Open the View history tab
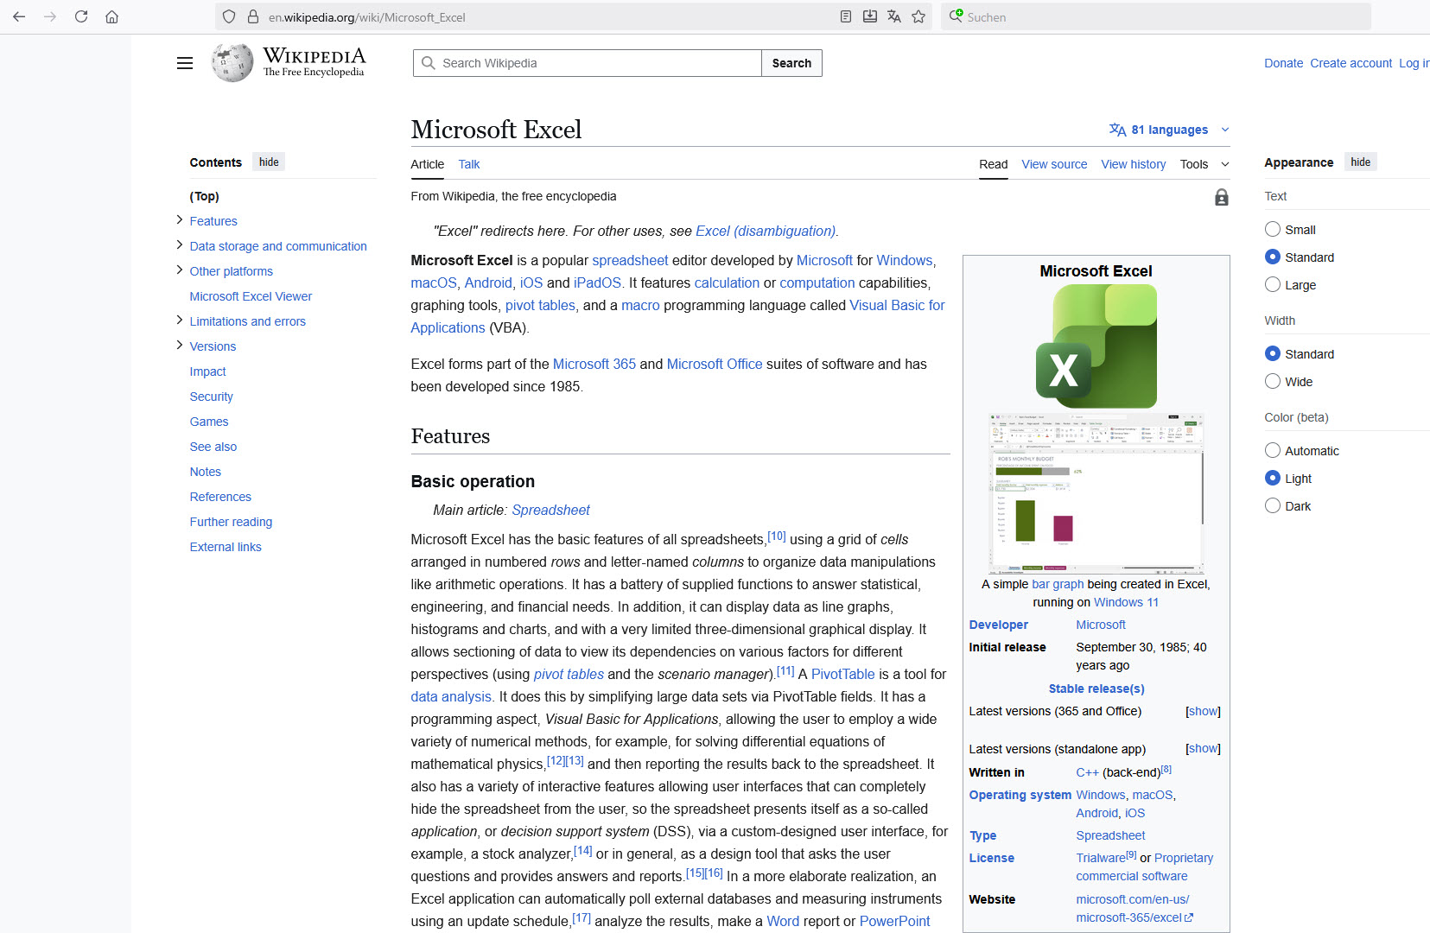 (x=1133, y=164)
